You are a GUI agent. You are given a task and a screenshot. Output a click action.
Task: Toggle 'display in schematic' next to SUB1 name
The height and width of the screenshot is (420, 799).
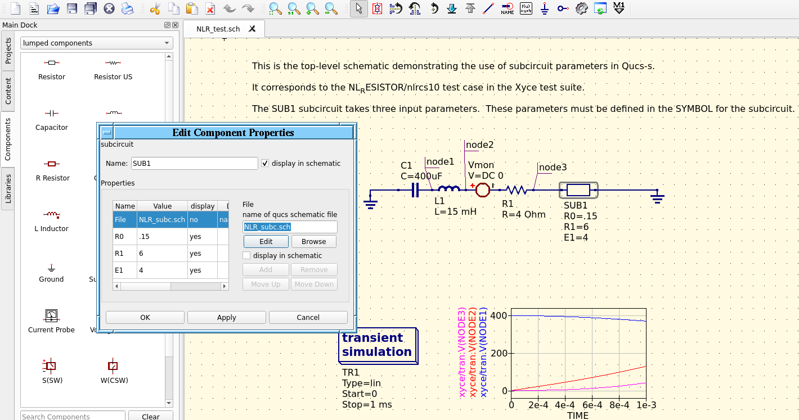pos(264,163)
